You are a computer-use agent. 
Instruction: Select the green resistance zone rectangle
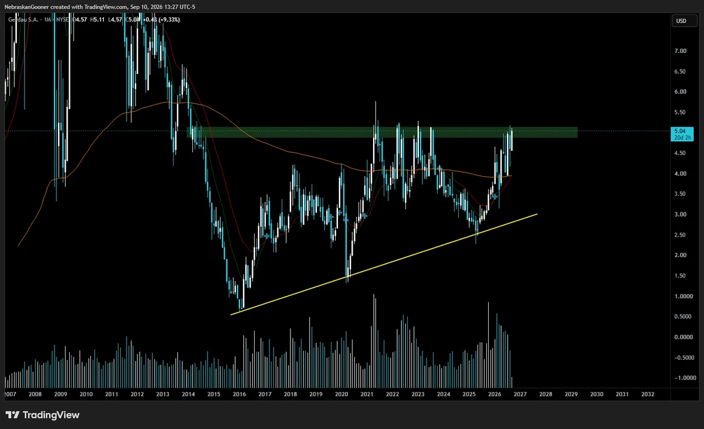pos(382,132)
